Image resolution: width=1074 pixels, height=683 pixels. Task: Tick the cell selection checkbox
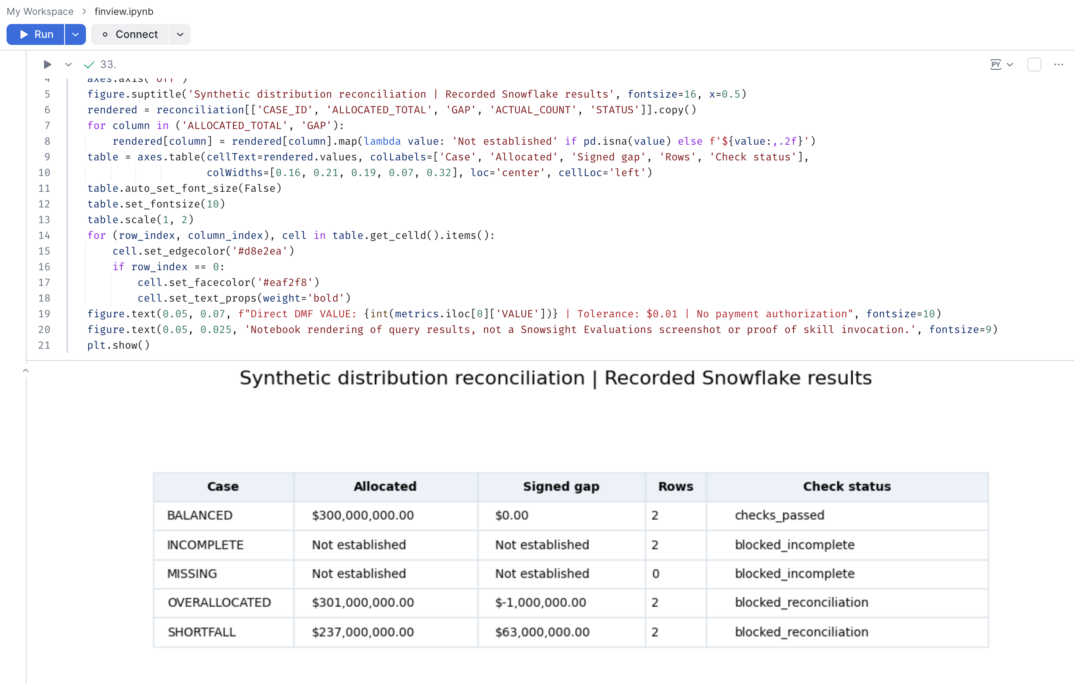tap(1034, 65)
